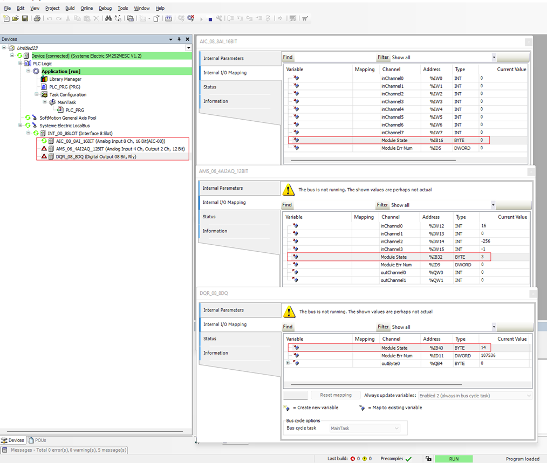Click Library Manager in the device tree
The image size is (547, 463).
[x=65, y=79]
